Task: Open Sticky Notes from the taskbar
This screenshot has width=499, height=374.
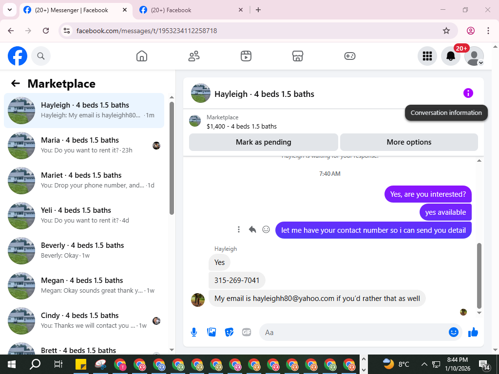Action: pos(81,364)
